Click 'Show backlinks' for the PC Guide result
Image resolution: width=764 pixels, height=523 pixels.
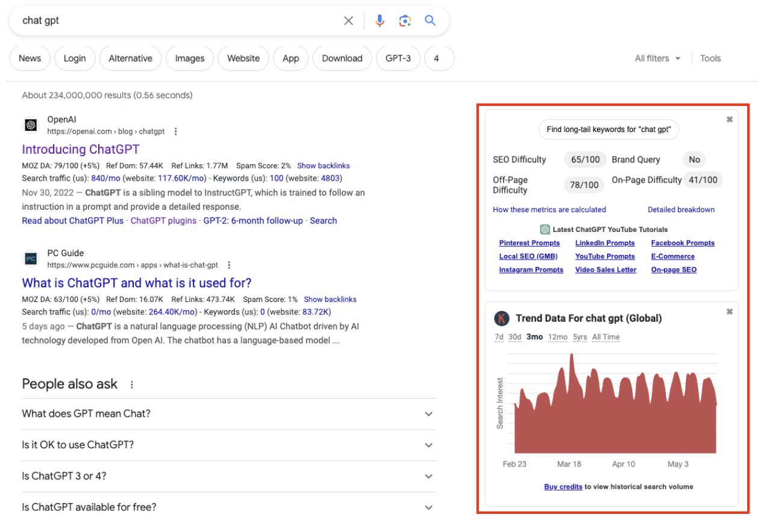tap(330, 299)
